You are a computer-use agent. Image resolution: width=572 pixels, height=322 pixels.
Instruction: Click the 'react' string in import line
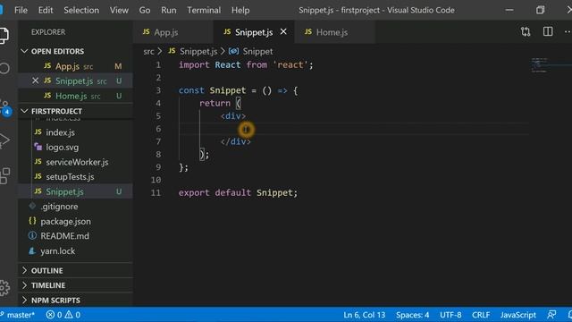pyautogui.click(x=290, y=64)
